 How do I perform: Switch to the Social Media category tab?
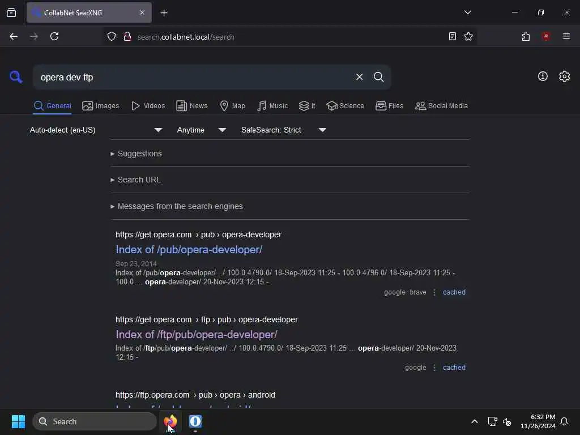(441, 106)
